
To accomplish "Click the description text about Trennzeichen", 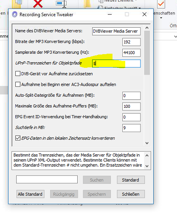I will [x=78, y=160].
